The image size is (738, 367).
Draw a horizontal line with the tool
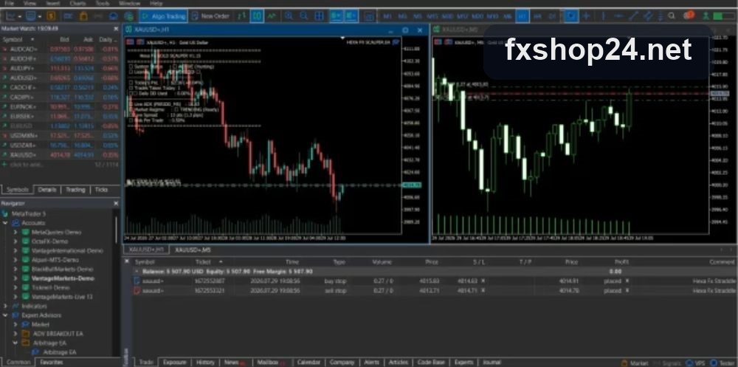tap(619, 16)
